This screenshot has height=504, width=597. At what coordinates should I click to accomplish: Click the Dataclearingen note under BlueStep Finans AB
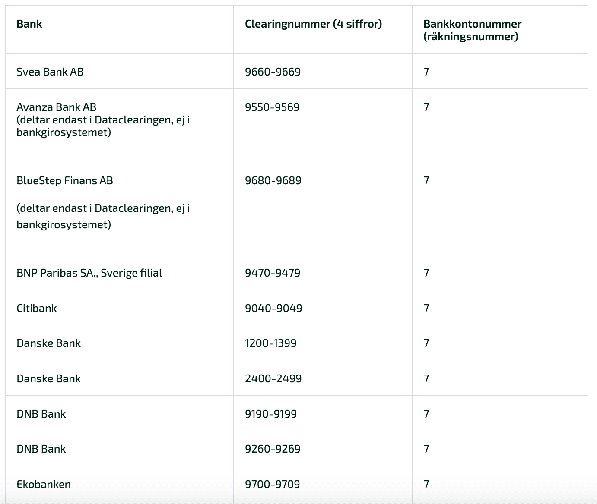coord(103,216)
